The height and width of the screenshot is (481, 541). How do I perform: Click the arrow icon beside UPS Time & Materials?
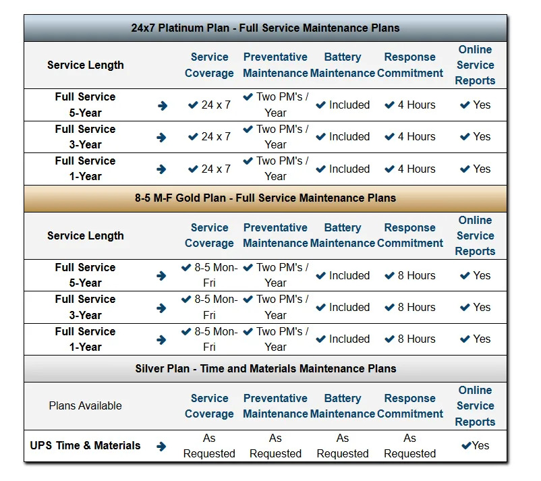(161, 447)
